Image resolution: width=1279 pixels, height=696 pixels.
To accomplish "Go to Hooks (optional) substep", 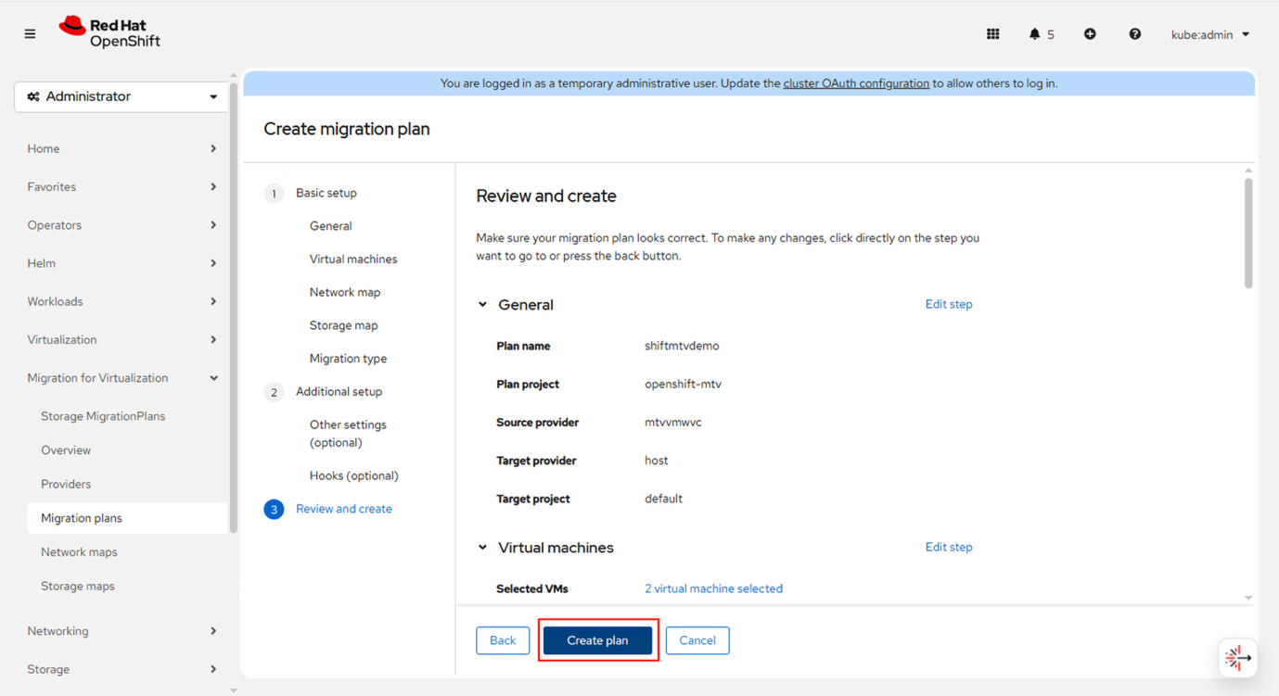I will (354, 475).
